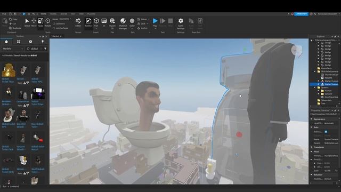Screen dimensions: 341x192
Task: Select the Rotate tool
Action: click(x=47, y=22)
